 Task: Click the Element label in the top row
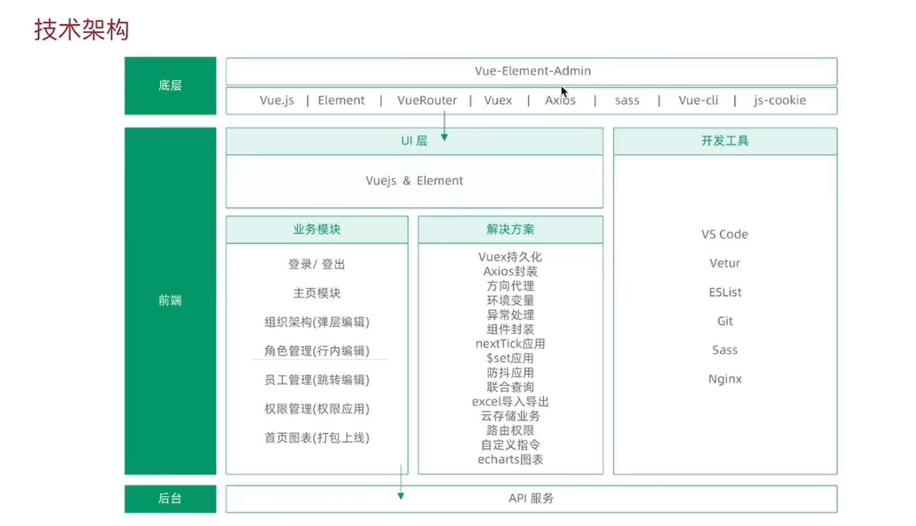(341, 100)
